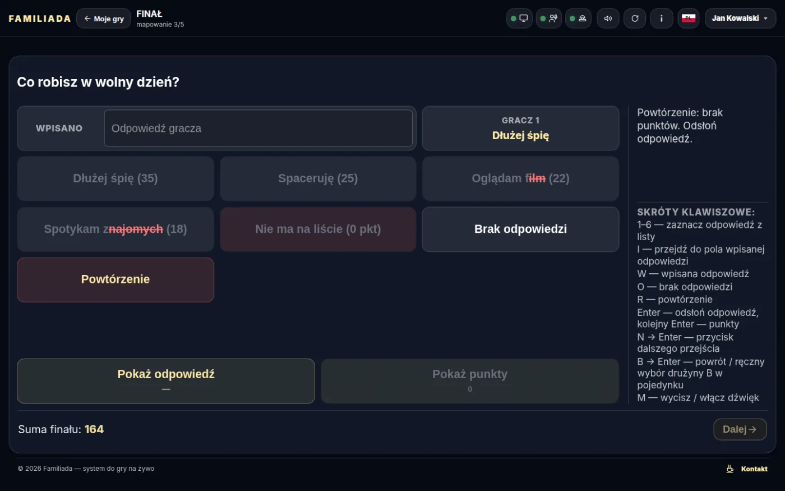Click the 'Powtórzenie: brak punktów' hint text
Screen dimensions: 785x491
click(680, 126)
